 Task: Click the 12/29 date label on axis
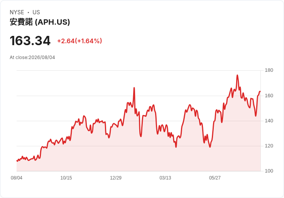(x=116, y=178)
